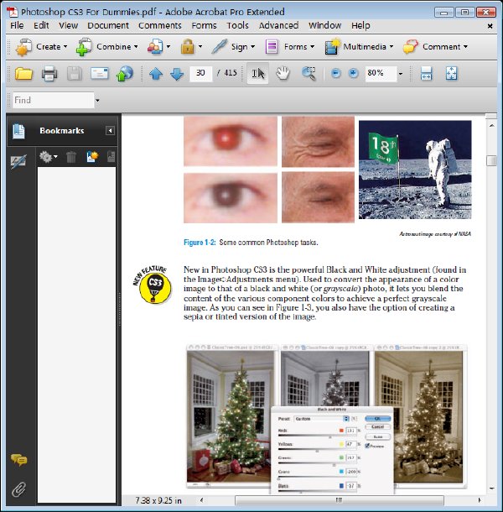Click the page size 7.38 x 9.25 in
Image resolution: width=503 pixels, height=512 pixels.
[158, 500]
